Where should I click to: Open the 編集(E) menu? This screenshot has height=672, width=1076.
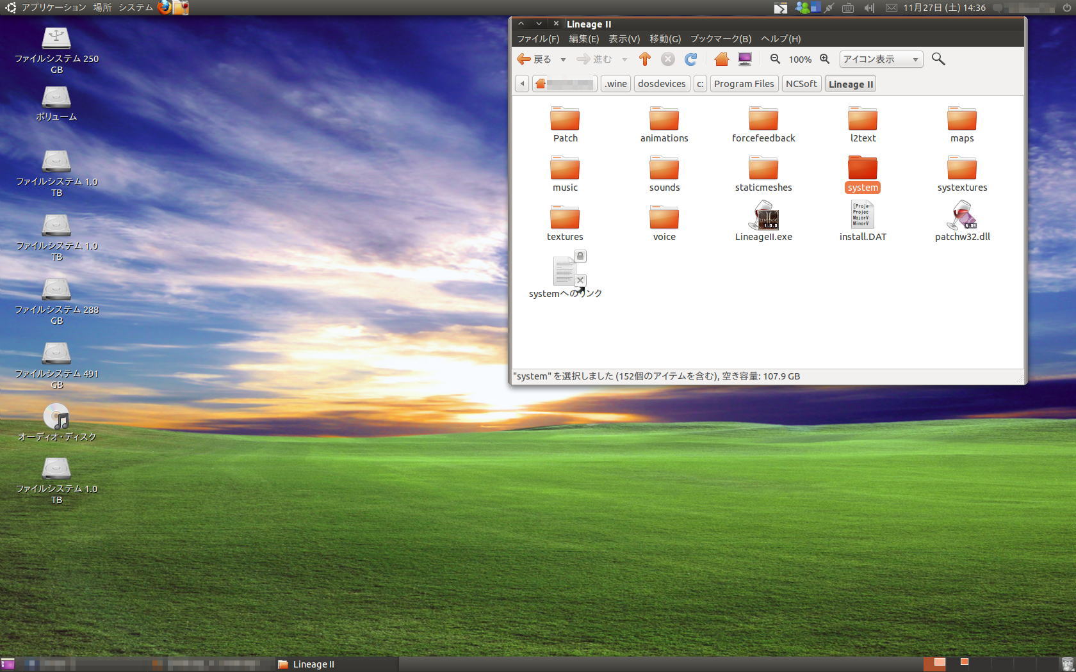(583, 38)
